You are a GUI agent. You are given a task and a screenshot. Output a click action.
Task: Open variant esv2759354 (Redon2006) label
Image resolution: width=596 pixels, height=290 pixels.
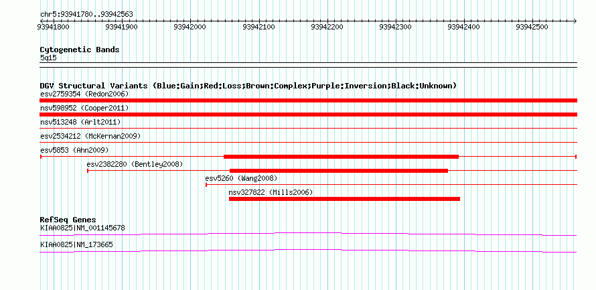pos(84,94)
